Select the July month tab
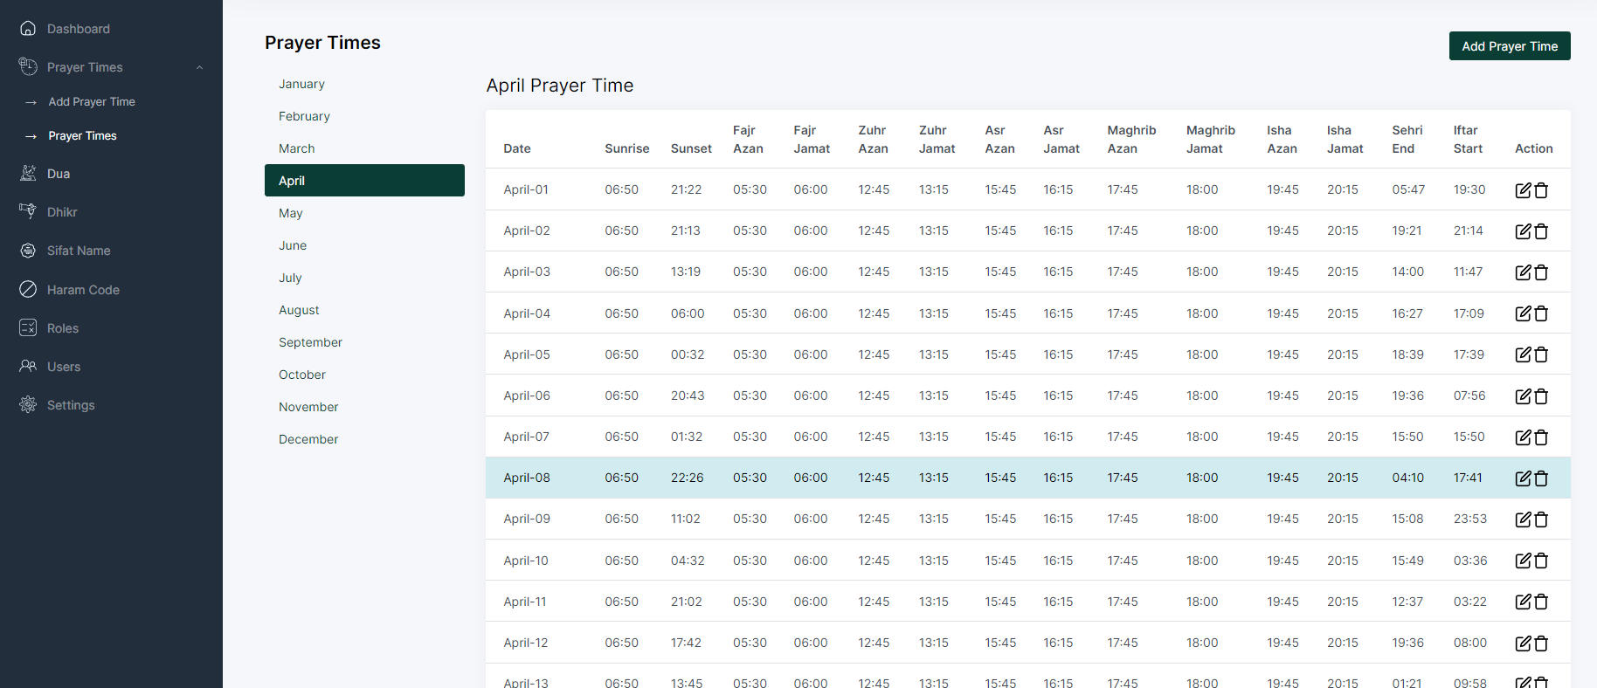Image resolution: width=1597 pixels, height=688 pixels. click(x=364, y=278)
